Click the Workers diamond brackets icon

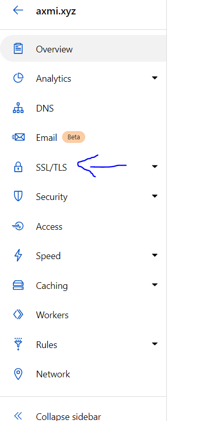pos(18,315)
